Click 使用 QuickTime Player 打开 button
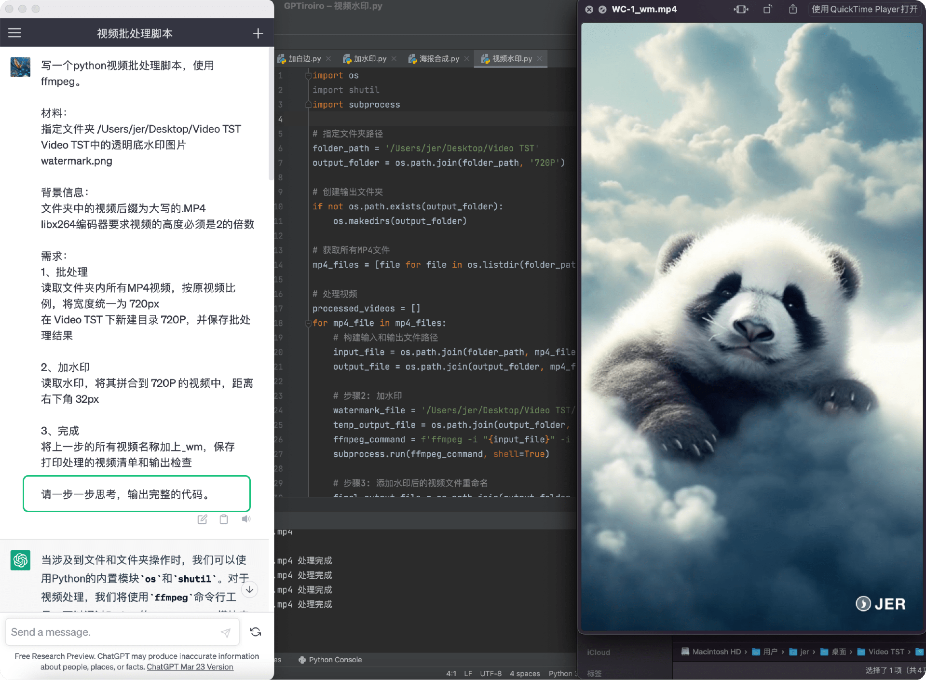The width and height of the screenshot is (926, 680). click(x=864, y=9)
